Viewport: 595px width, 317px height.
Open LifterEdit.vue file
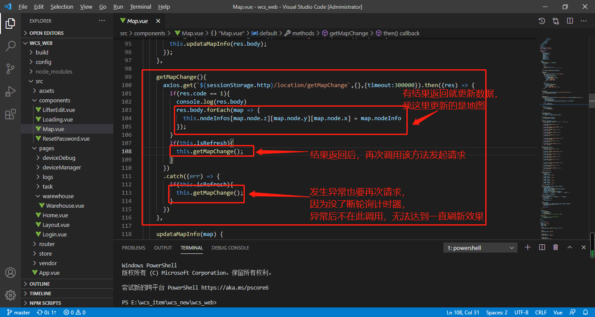click(x=67, y=110)
